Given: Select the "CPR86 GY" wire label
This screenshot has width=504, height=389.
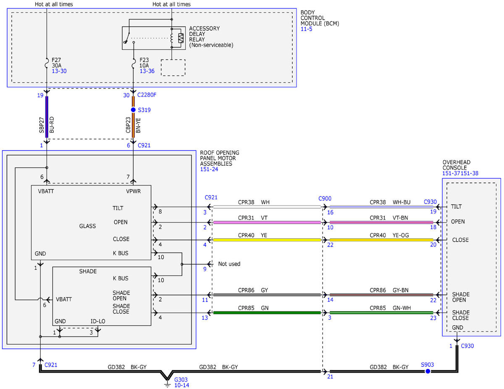Looking at the screenshot, I should (253, 290).
